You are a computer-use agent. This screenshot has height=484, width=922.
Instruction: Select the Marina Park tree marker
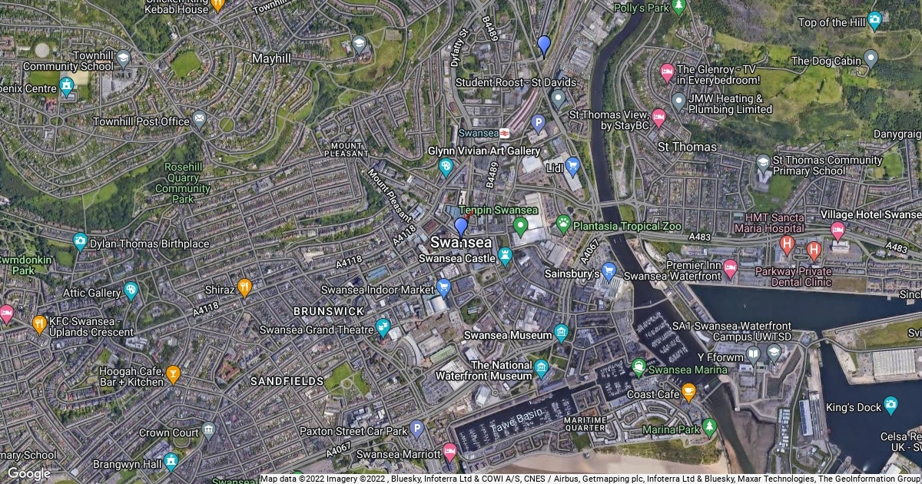click(x=709, y=427)
